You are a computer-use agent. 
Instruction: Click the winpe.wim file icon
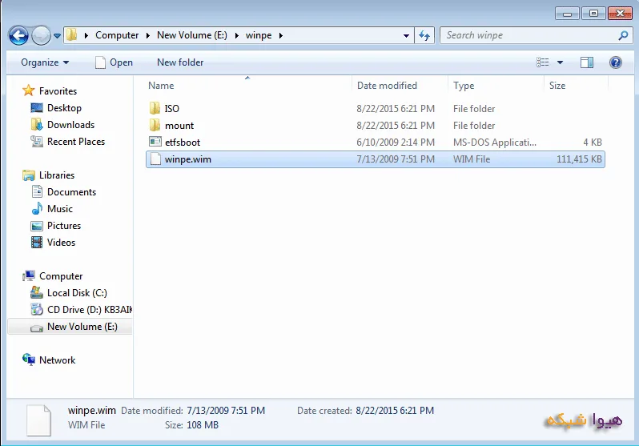tap(155, 159)
